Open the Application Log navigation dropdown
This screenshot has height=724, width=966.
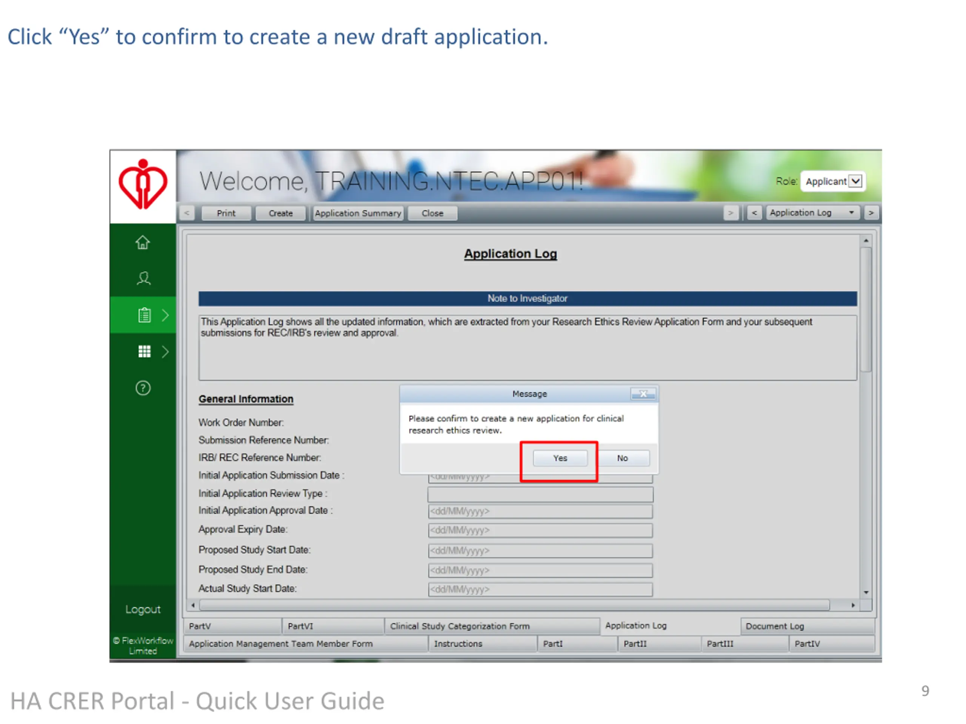(x=812, y=213)
